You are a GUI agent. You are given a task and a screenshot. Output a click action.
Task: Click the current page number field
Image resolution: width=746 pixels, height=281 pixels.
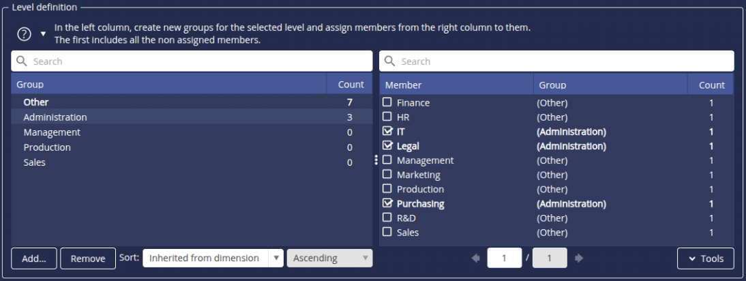pyautogui.click(x=504, y=258)
